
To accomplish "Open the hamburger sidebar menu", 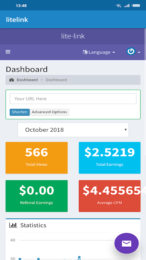I will coord(8,52).
